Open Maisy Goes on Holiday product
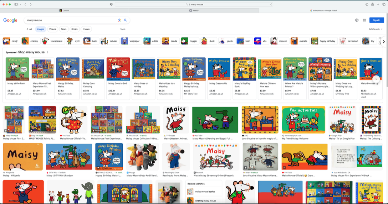This screenshot has width=388, height=204. pyautogui.click(x=143, y=78)
